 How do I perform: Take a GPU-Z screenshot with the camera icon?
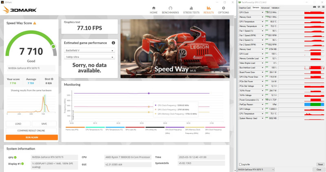tap(315, 7)
